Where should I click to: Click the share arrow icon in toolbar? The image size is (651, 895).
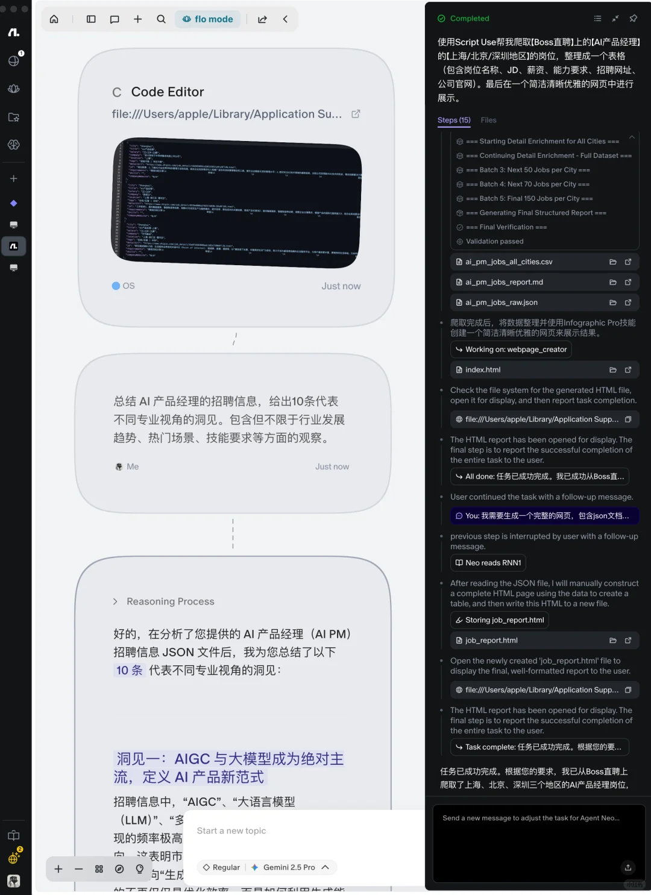pyautogui.click(x=262, y=19)
